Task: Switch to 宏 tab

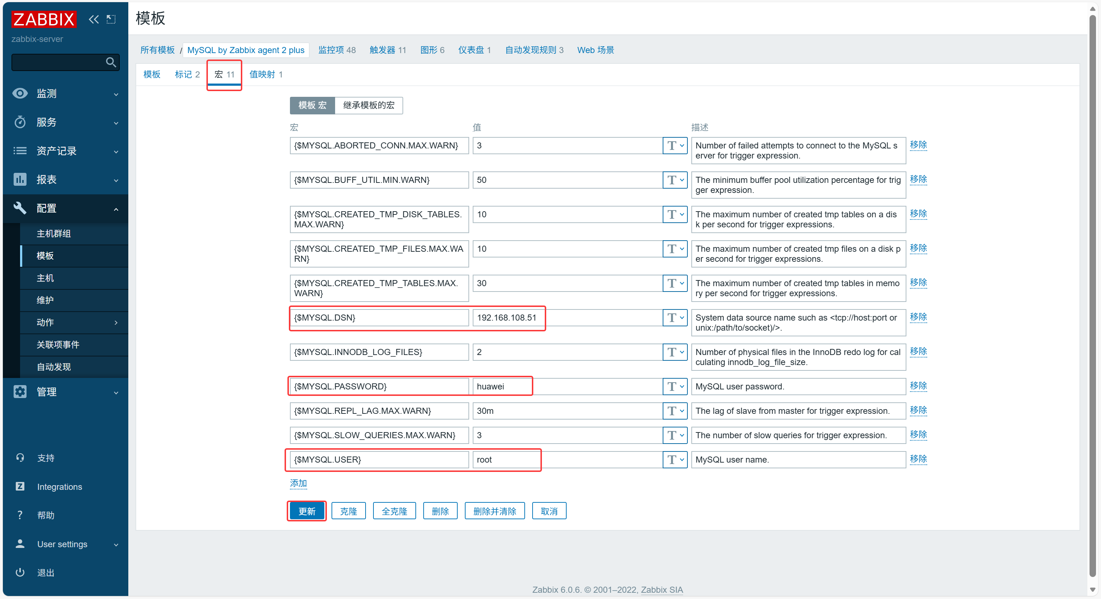Action: point(224,75)
